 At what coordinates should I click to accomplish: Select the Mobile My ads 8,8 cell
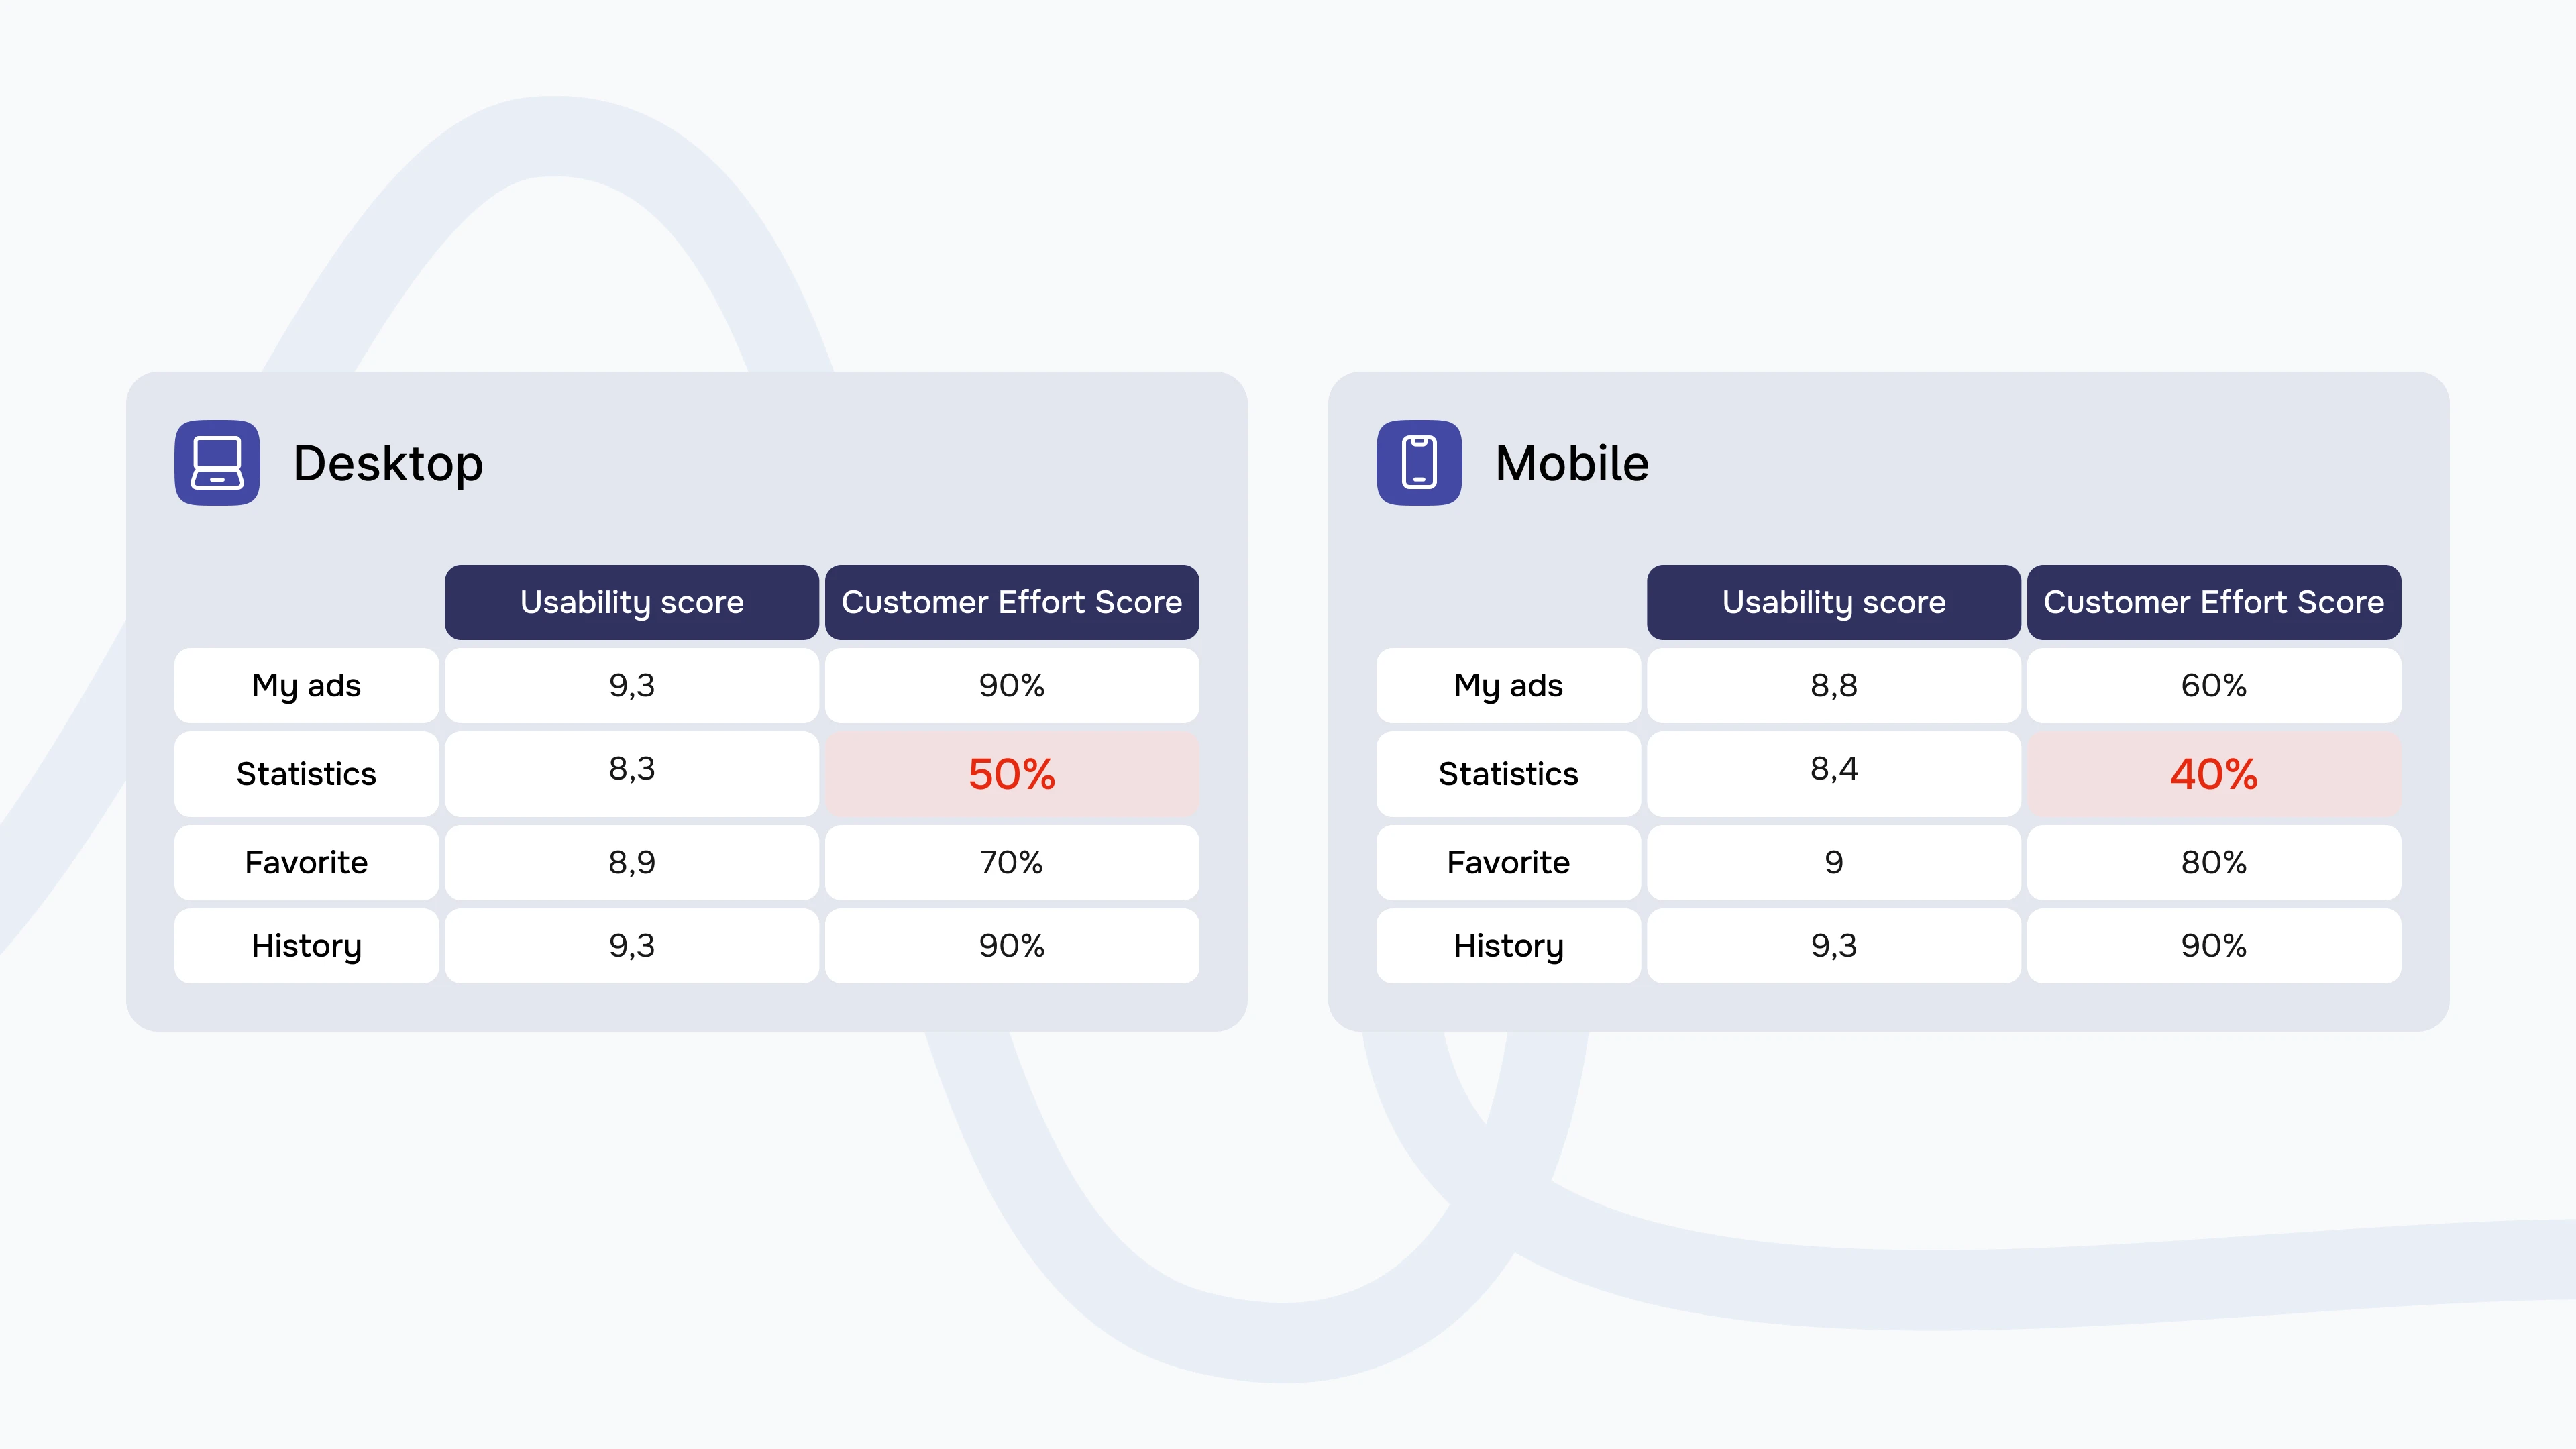pyautogui.click(x=1834, y=686)
